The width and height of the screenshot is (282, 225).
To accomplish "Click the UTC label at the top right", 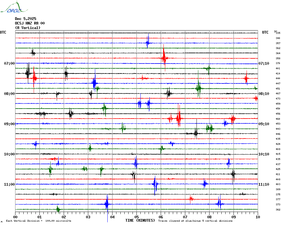I will [265, 32].
